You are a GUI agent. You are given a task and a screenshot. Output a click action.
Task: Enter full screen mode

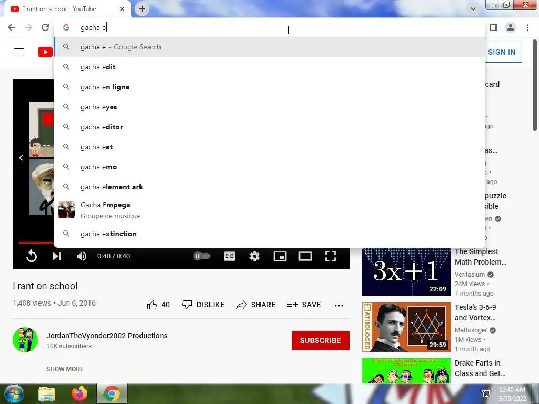pos(331,256)
